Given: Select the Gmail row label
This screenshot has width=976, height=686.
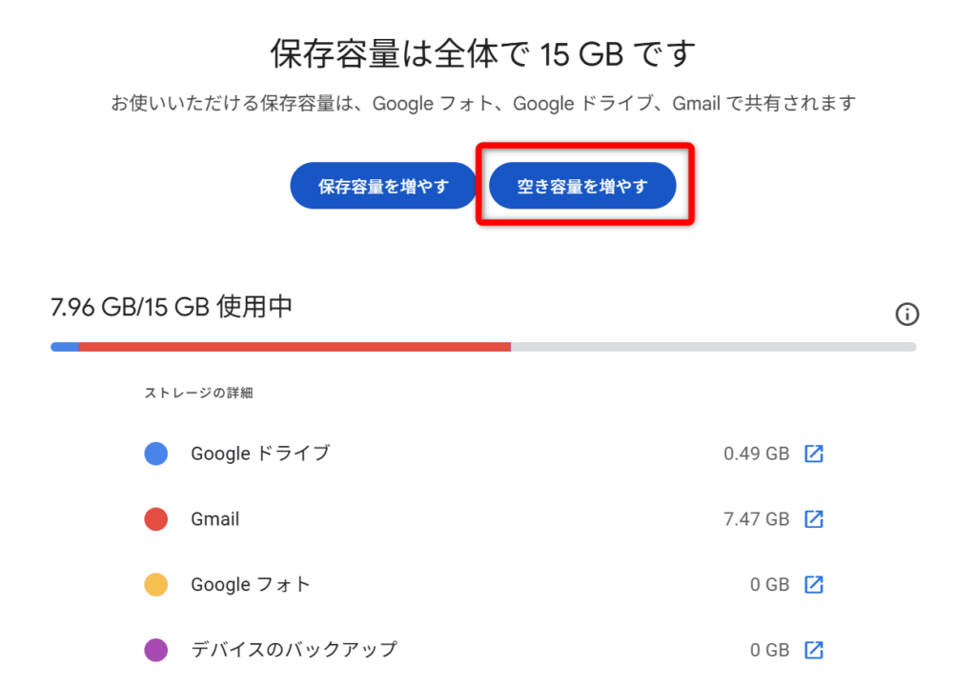Looking at the screenshot, I should pyautogui.click(x=214, y=519).
